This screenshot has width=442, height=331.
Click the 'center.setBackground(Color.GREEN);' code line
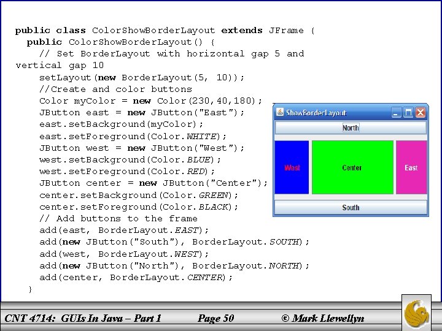coord(139,195)
